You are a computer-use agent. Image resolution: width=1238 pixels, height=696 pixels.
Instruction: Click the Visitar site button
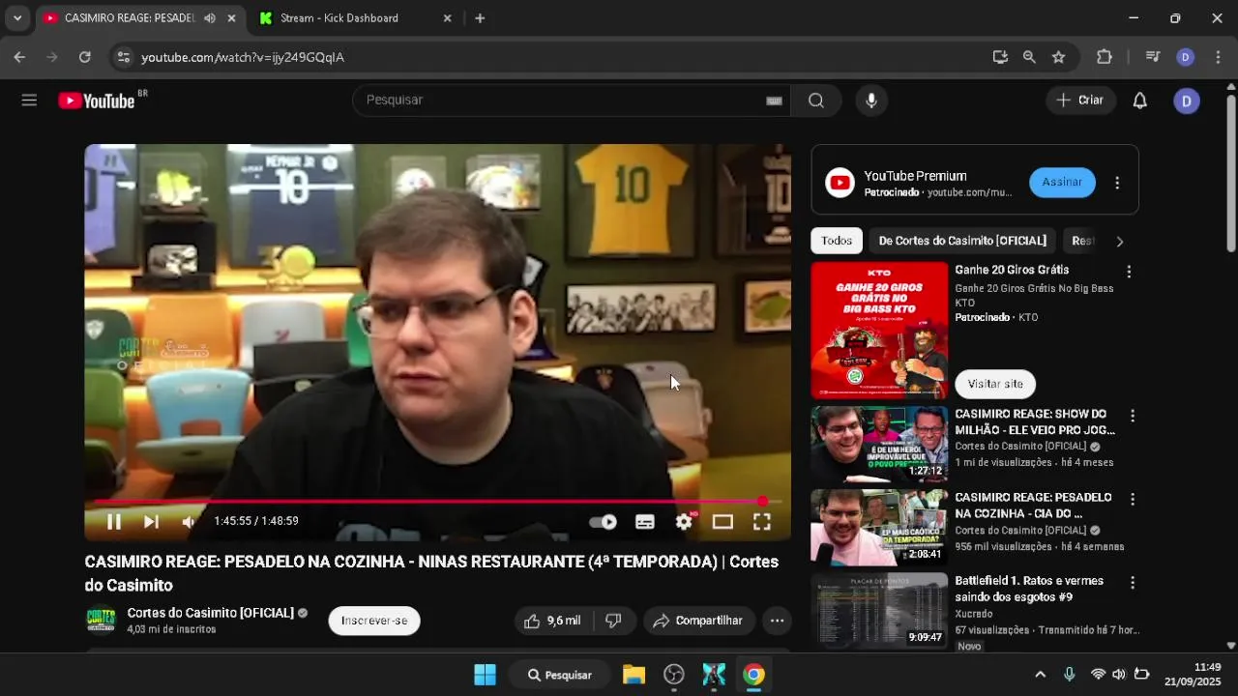pyautogui.click(x=995, y=384)
